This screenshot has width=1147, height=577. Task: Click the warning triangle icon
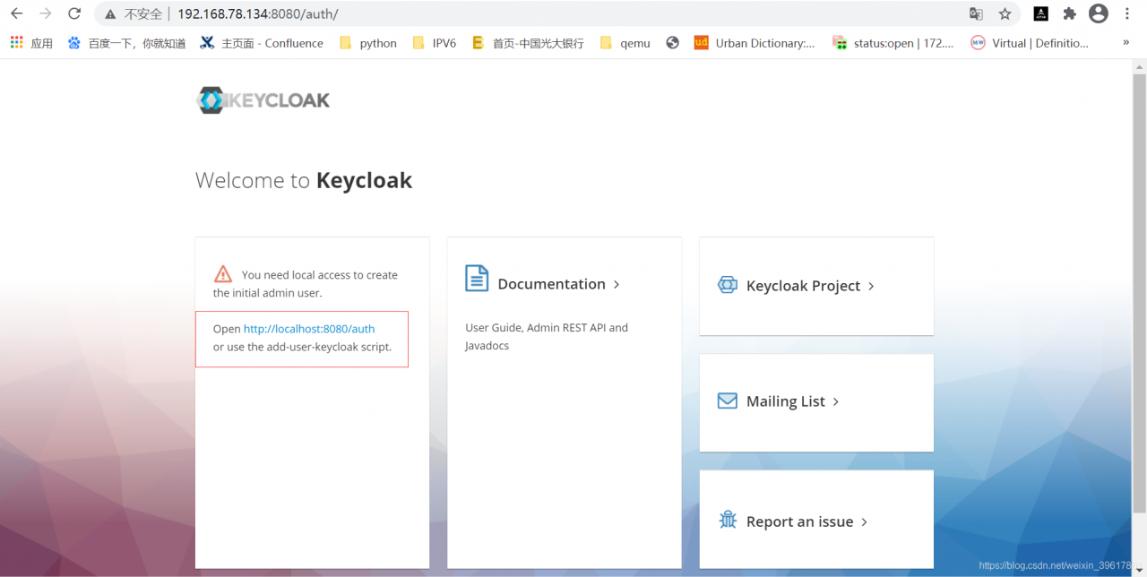pyautogui.click(x=222, y=274)
